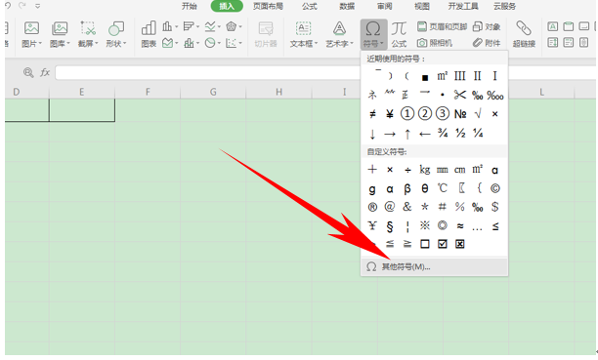Switch to the 页面布局 tab
Viewport: 598px width, 360px height.
(268, 6)
